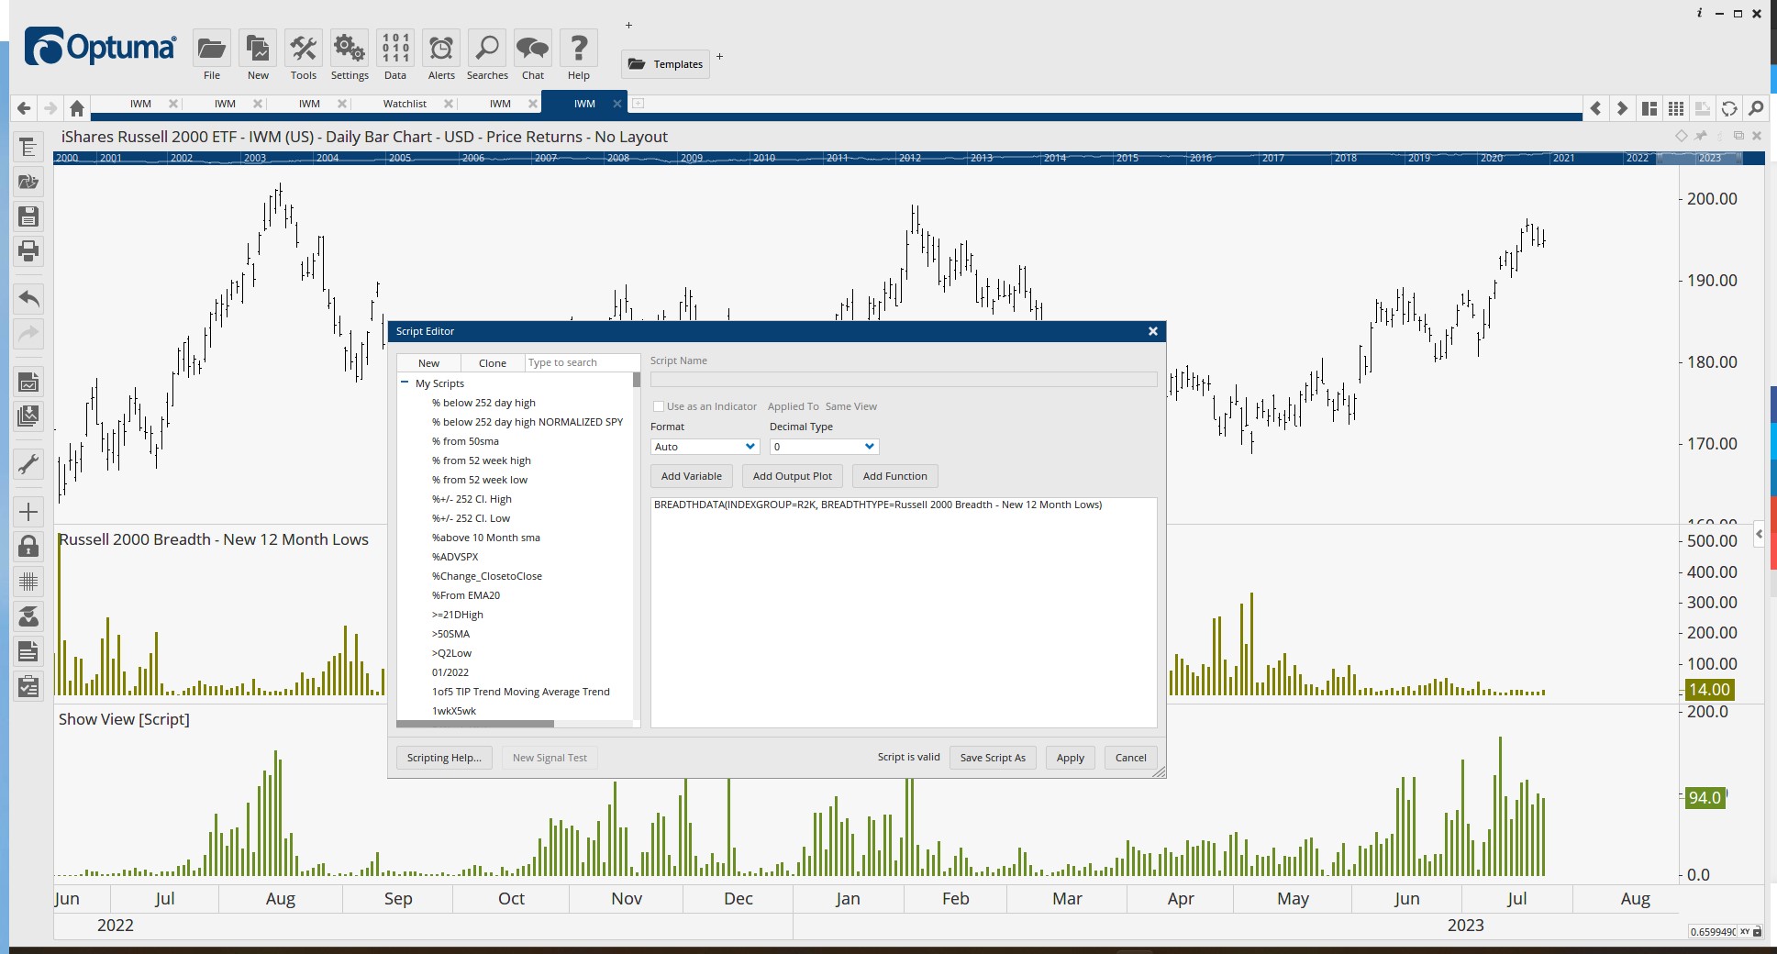Click the New document icon
Image resolution: width=1777 pixels, height=954 pixels.
pyautogui.click(x=258, y=49)
